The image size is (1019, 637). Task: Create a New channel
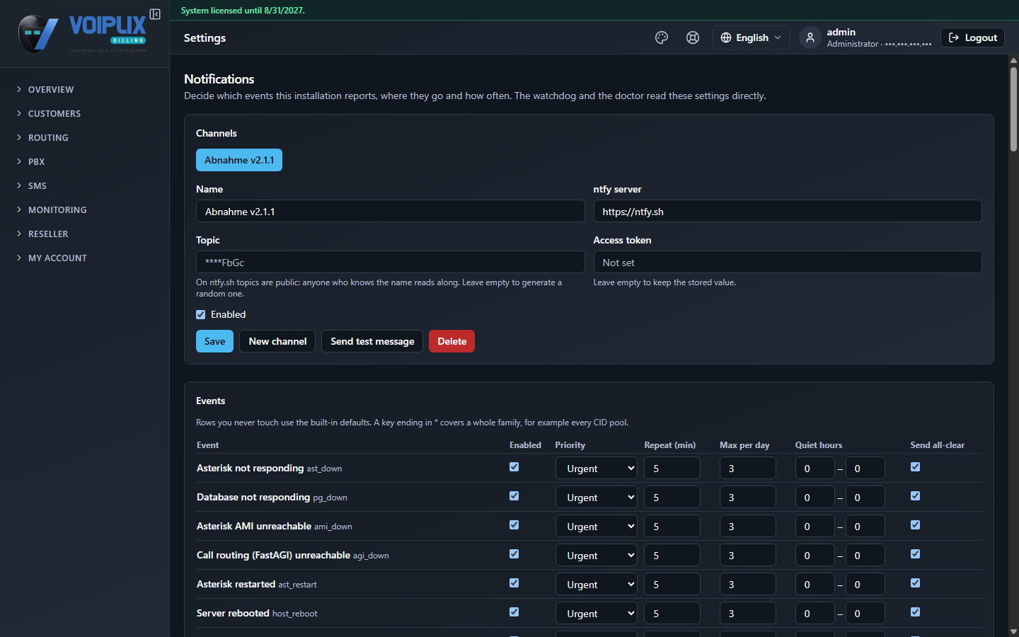coord(277,341)
